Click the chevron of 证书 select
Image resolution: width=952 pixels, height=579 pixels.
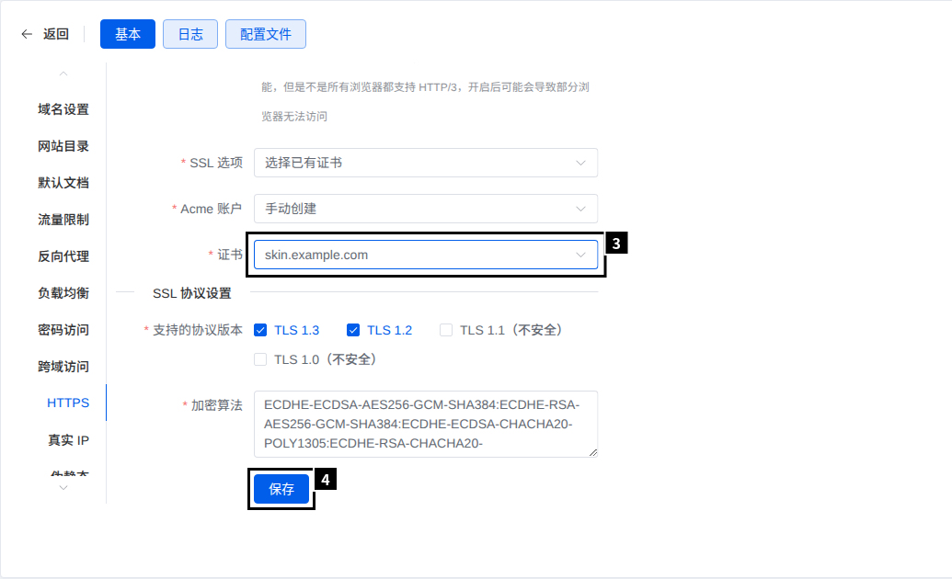(x=580, y=255)
